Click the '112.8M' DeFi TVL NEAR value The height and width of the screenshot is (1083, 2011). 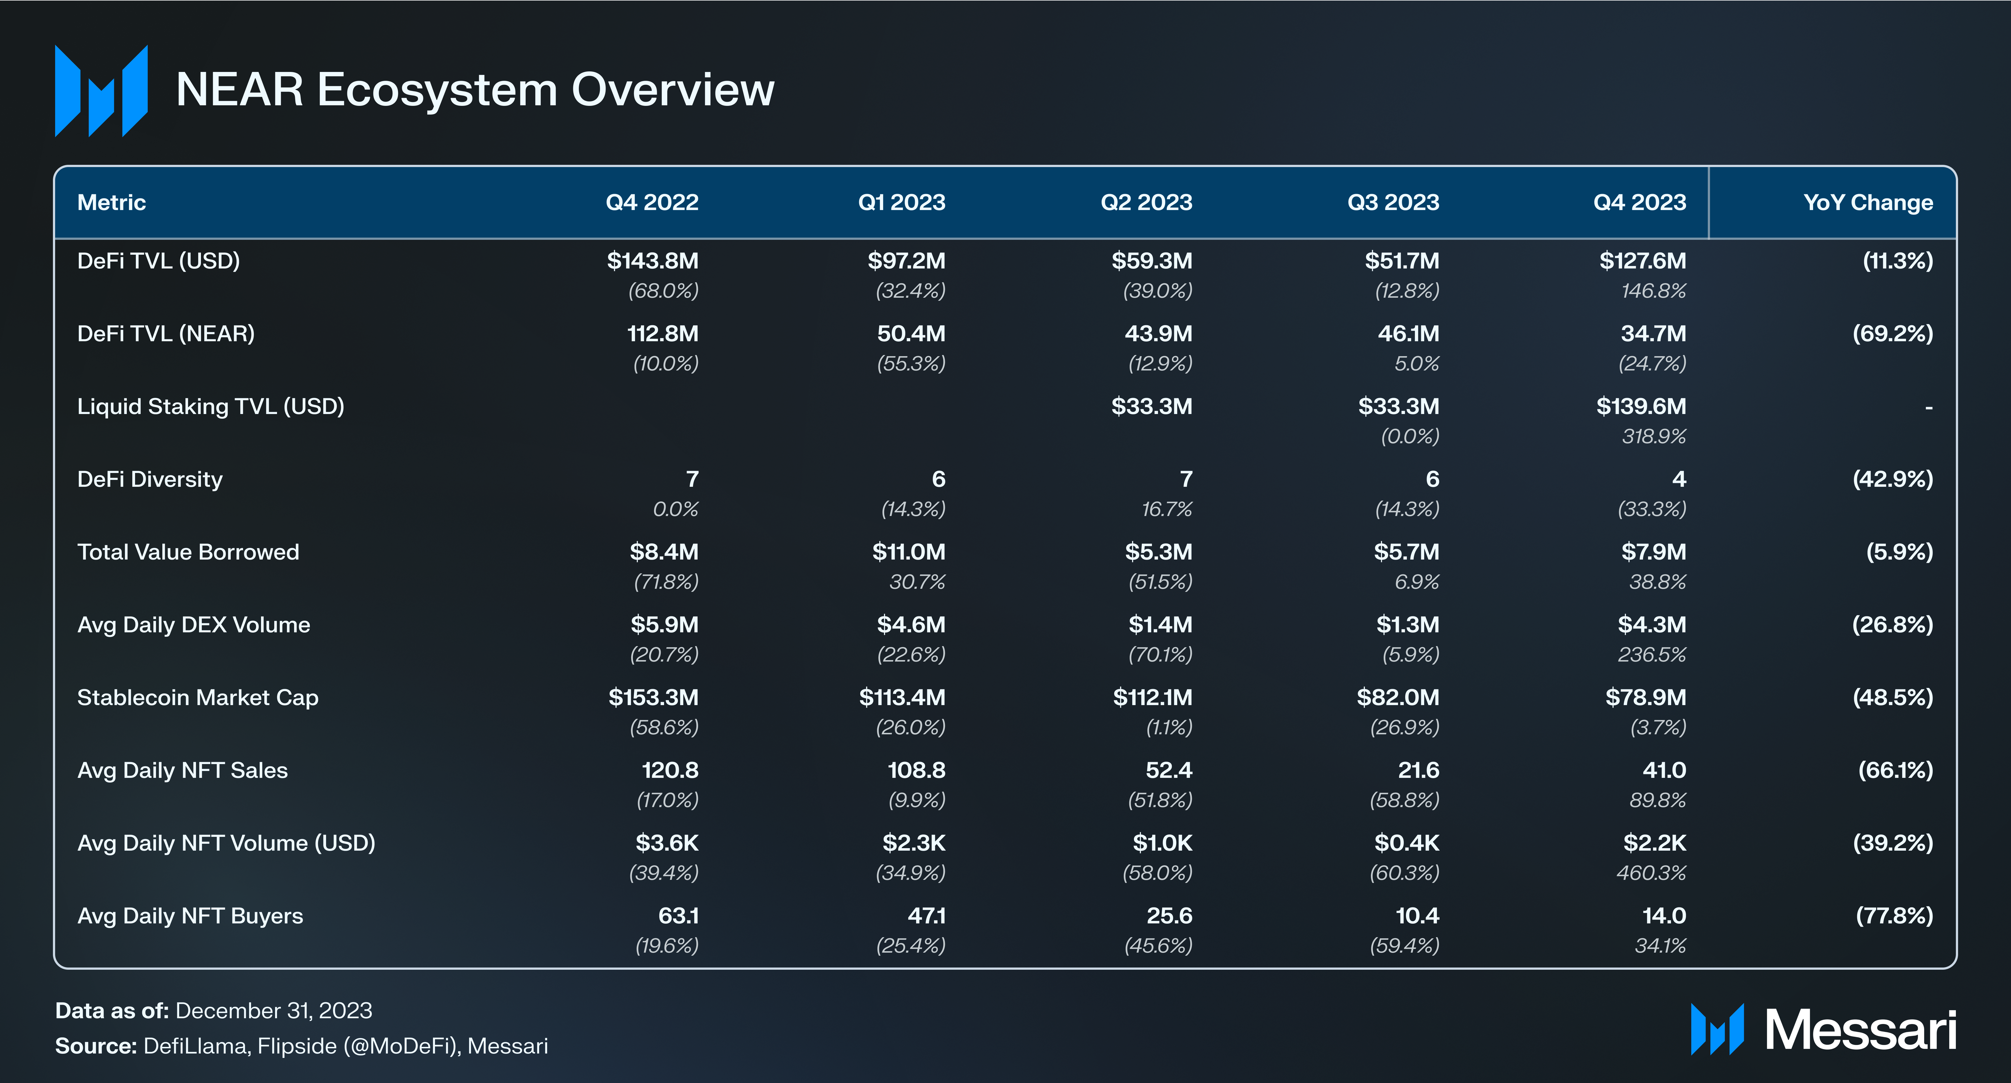click(663, 334)
